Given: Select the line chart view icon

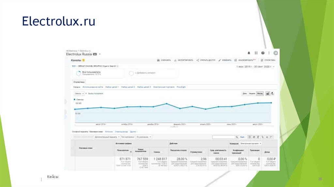Looking at the screenshot, I should [267, 93].
